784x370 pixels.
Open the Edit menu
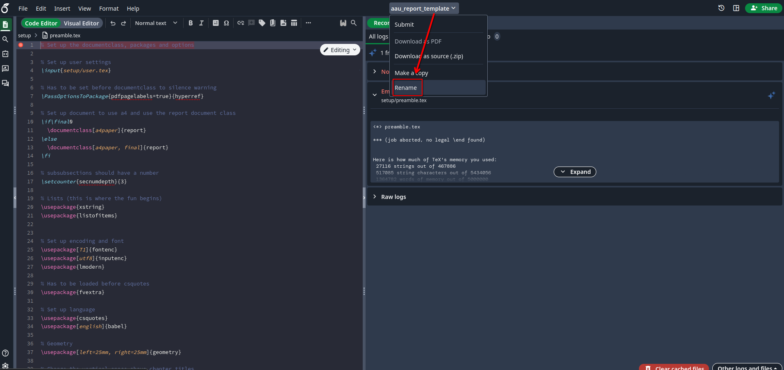click(41, 8)
